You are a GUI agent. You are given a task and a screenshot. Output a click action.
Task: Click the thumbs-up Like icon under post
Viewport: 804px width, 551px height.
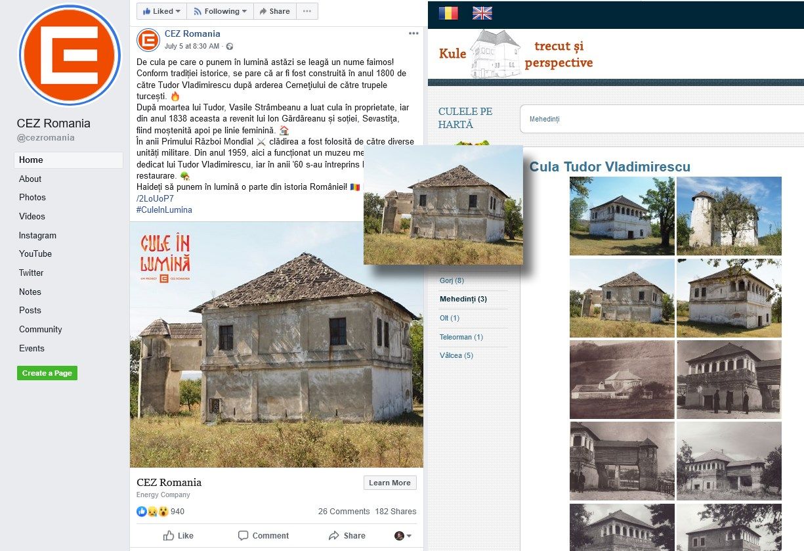tap(169, 535)
